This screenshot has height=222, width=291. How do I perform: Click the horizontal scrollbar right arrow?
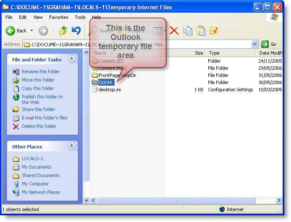click(x=279, y=200)
